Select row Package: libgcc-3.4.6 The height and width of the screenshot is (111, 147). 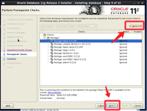91,50
